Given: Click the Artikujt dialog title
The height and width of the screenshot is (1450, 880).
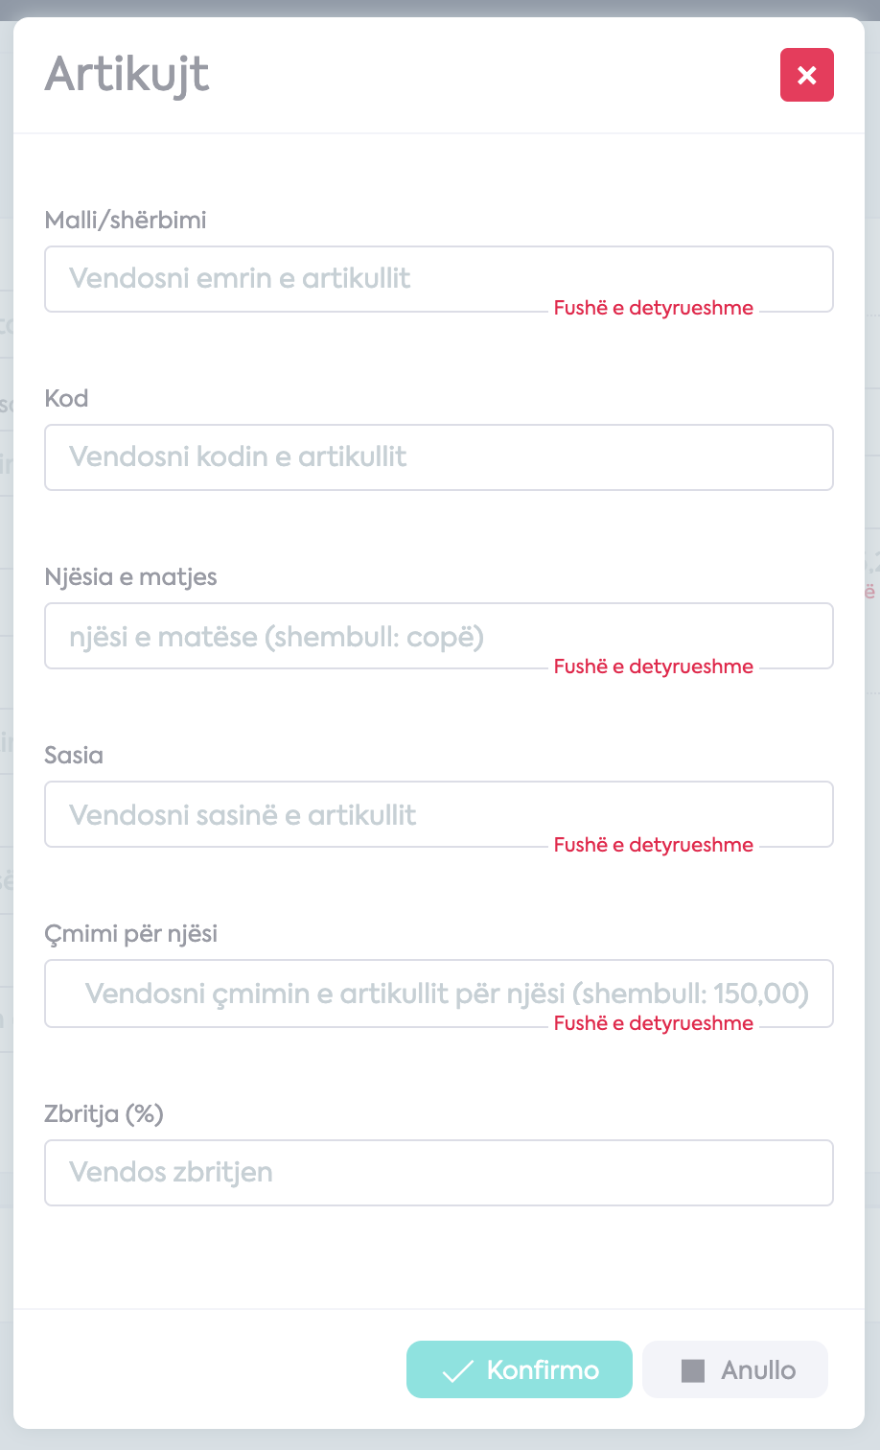Looking at the screenshot, I should tap(127, 75).
